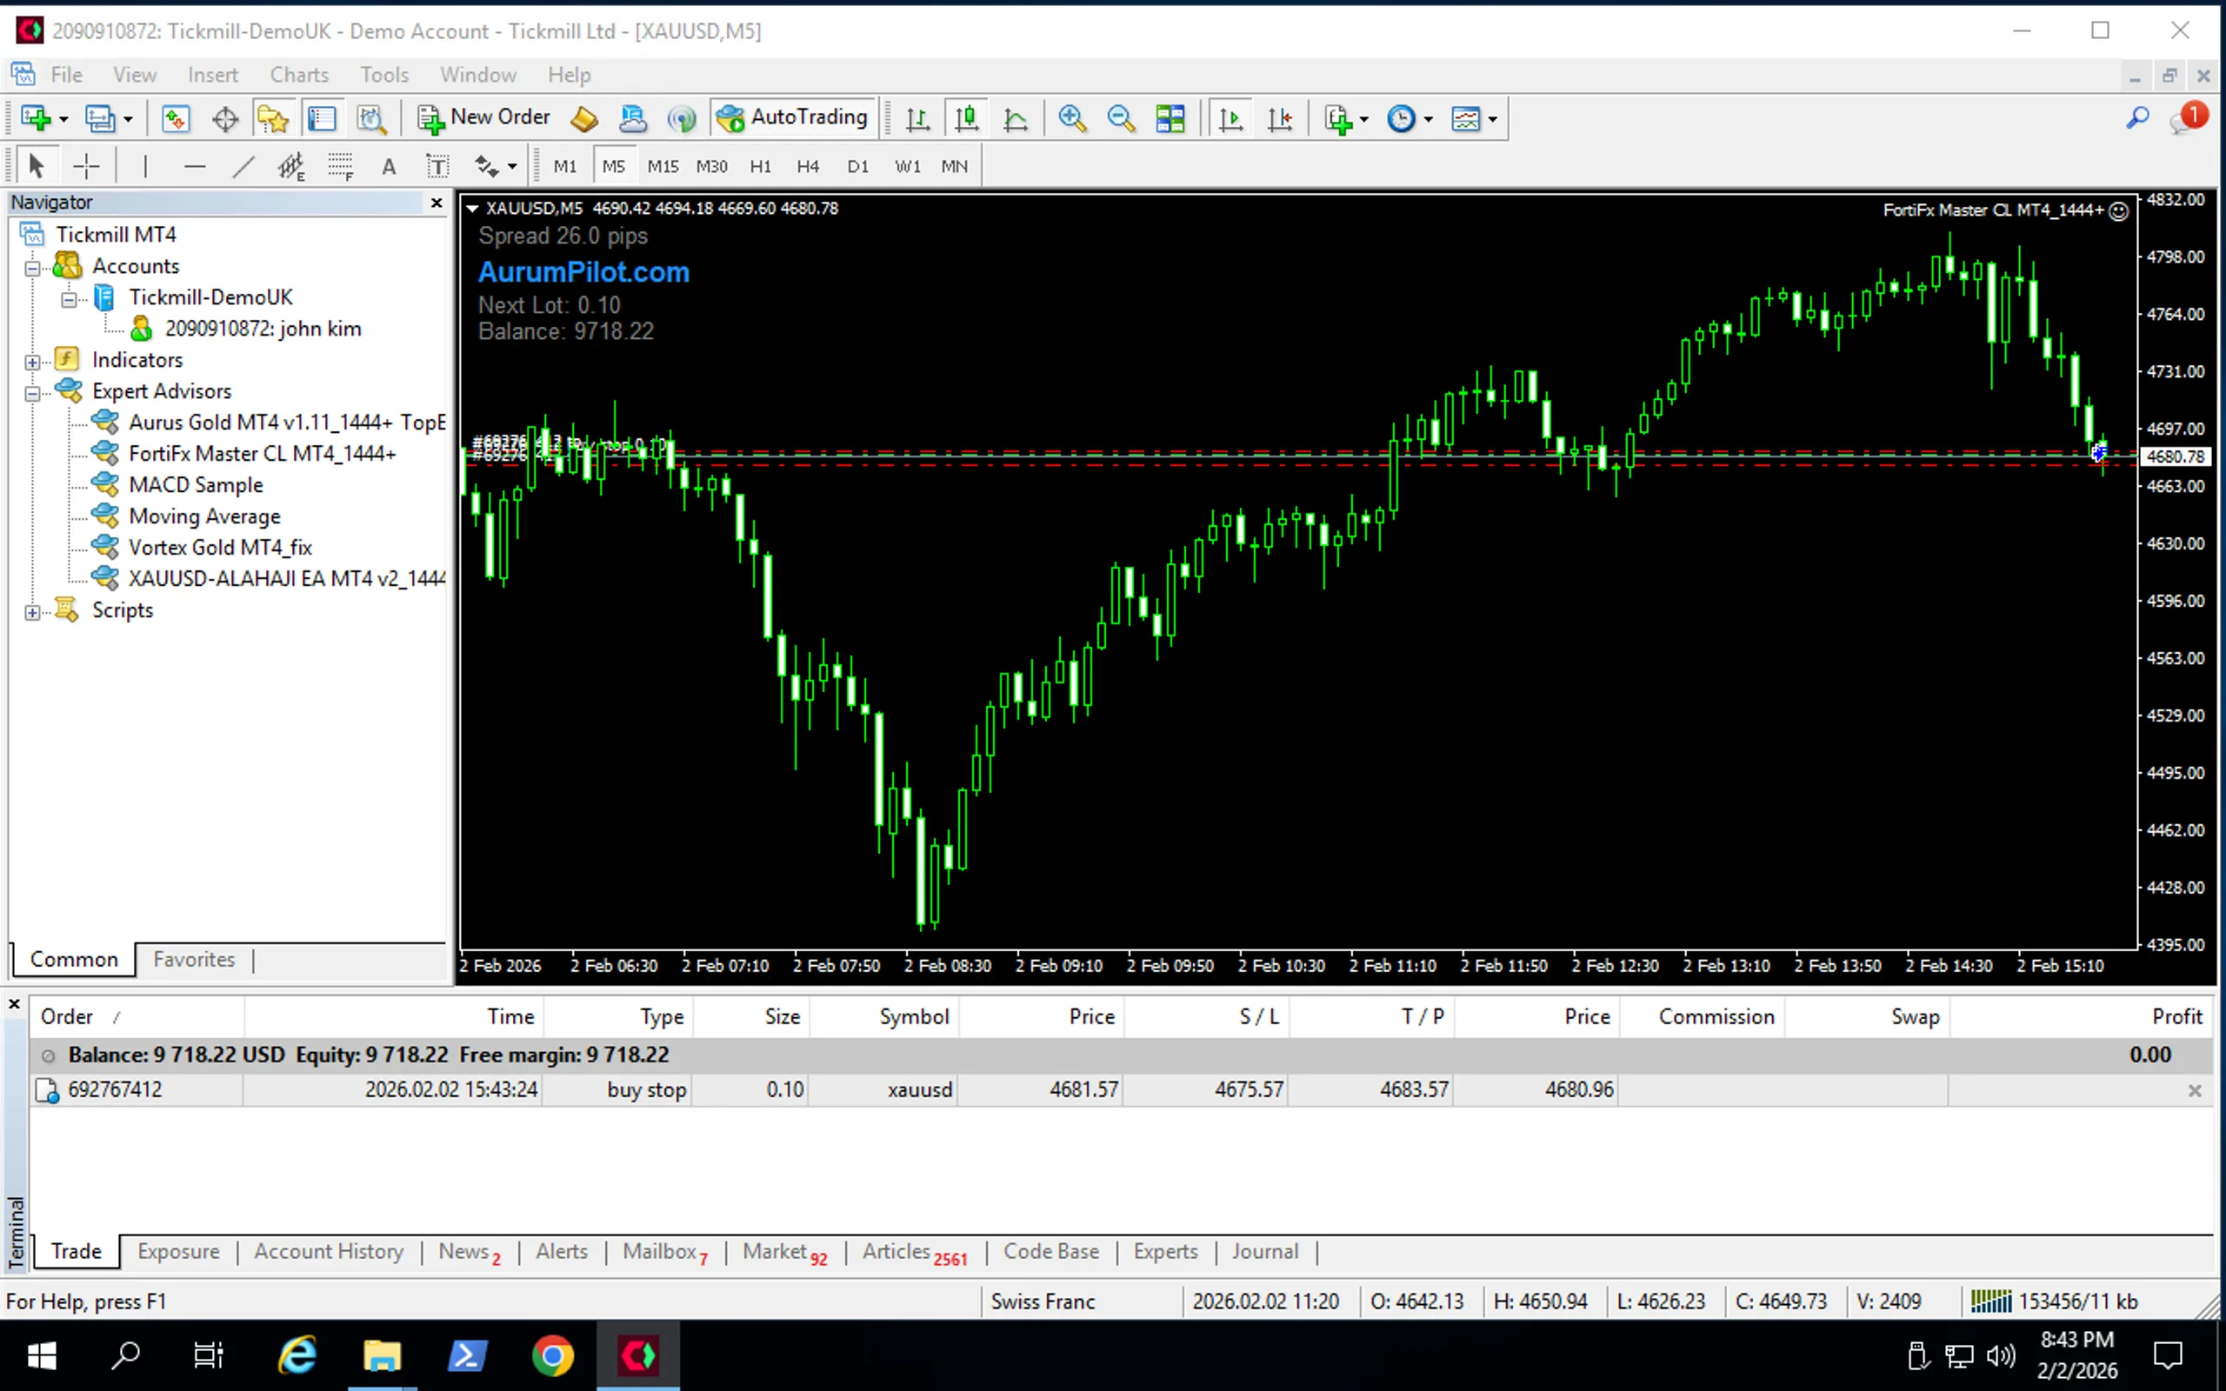
Task: Open the Periodicity clock dropdown arrow
Action: [x=1429, y=119]
